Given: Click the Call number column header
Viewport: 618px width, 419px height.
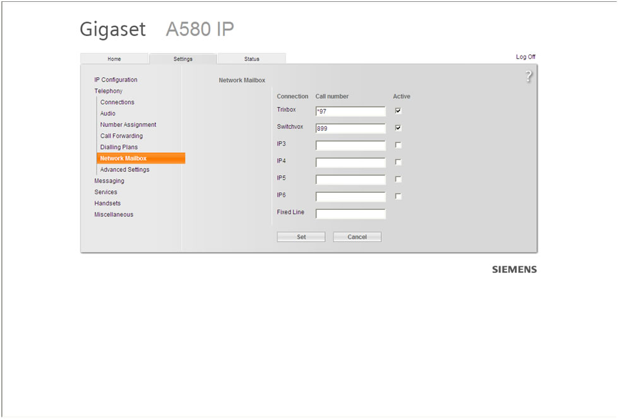Looking at the screenshot, I should 332,96.
